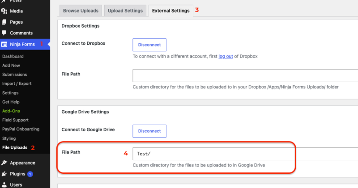This screenshot has width=358, height=188.
Task: Open the Styling submenu item
Action: point(9,138)
